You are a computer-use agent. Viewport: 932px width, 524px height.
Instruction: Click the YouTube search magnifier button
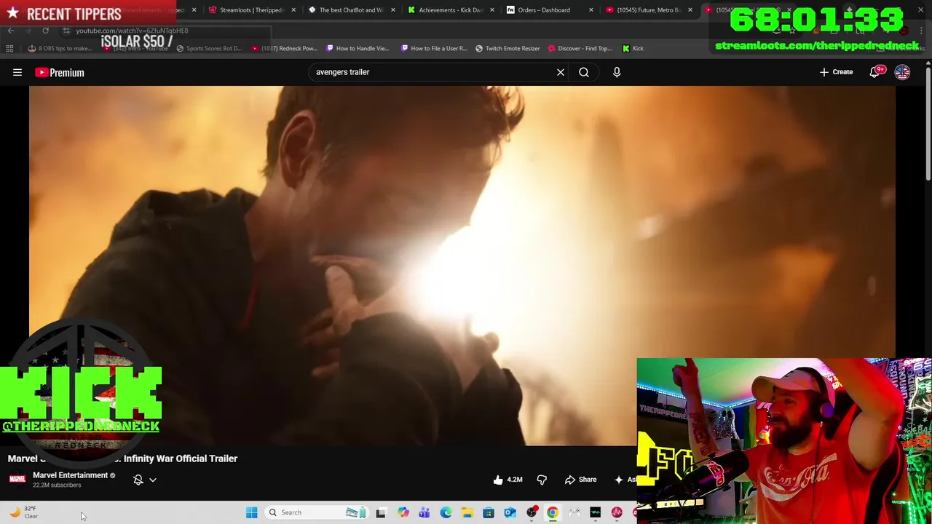(584, 72)
